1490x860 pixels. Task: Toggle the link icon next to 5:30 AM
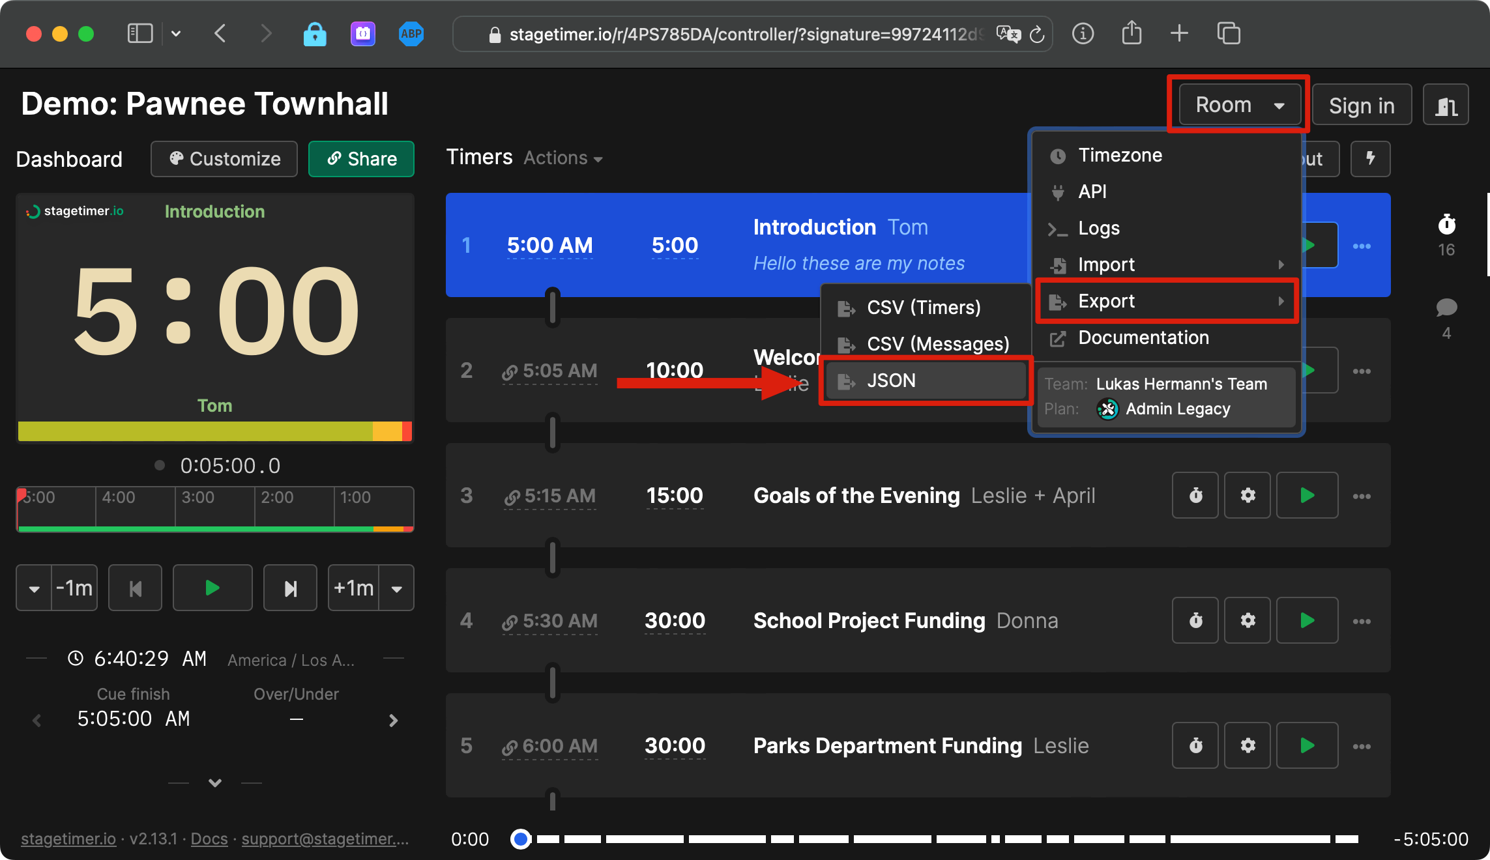coord(509,621)
